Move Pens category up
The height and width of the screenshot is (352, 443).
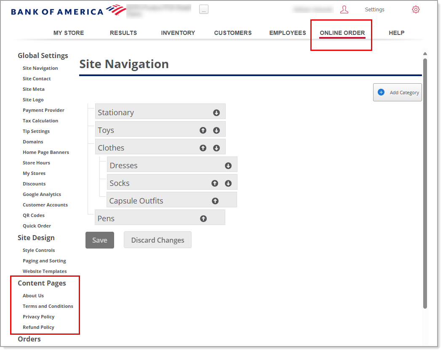(203, 219)
